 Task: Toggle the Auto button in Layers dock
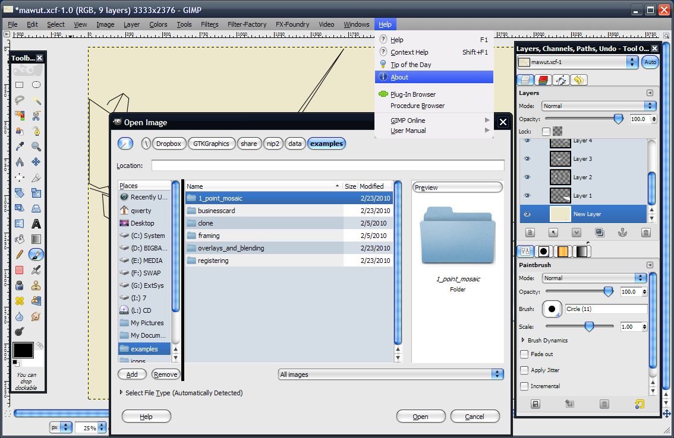650,62
